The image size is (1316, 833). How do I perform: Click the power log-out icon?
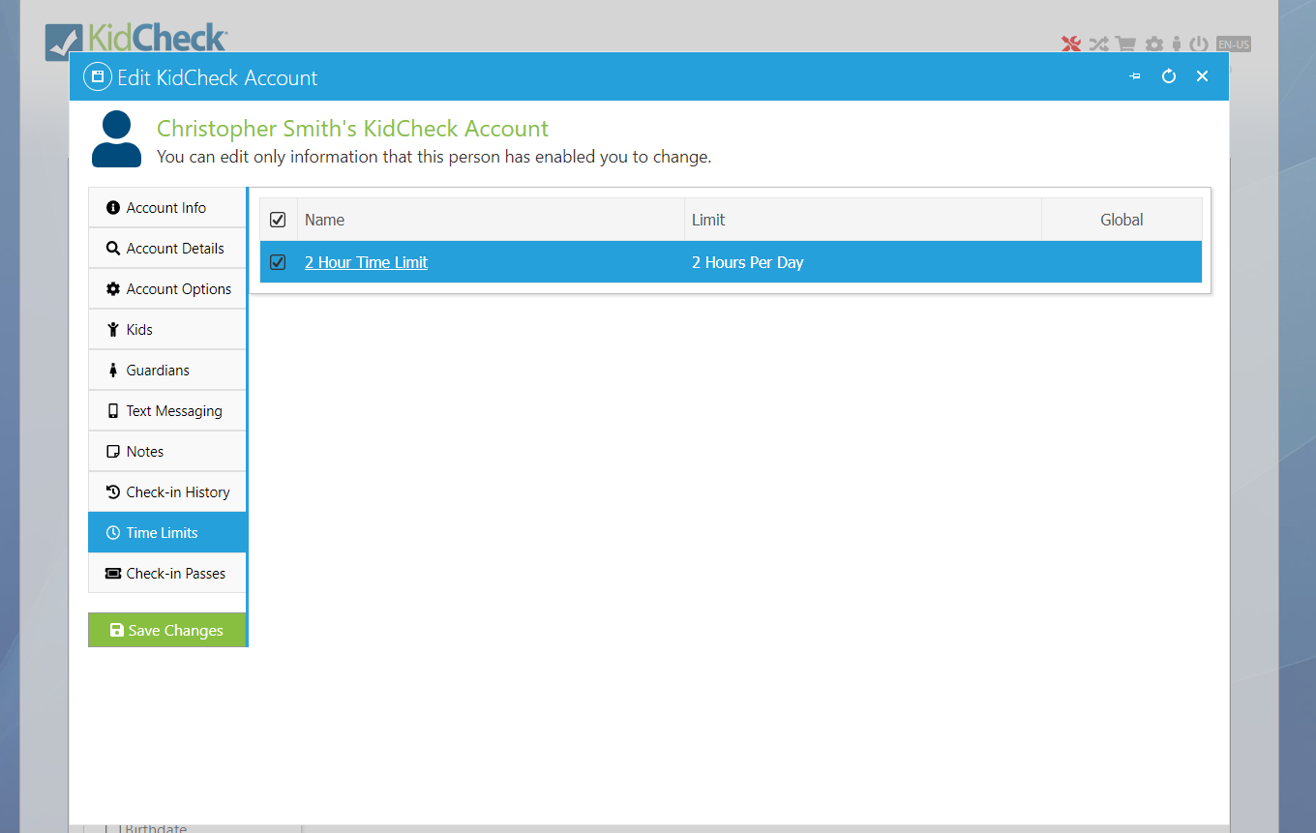tap(1199, 44)
